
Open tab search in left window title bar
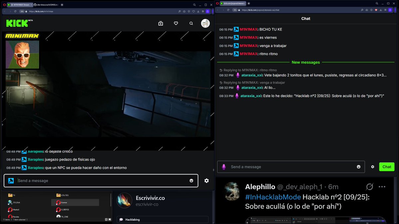pyautogui.click(x=195, y=5)
